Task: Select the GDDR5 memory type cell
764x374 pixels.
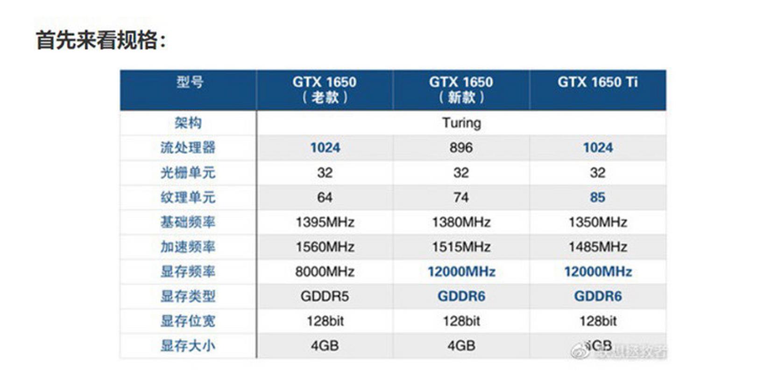Action: pos(325,296)
